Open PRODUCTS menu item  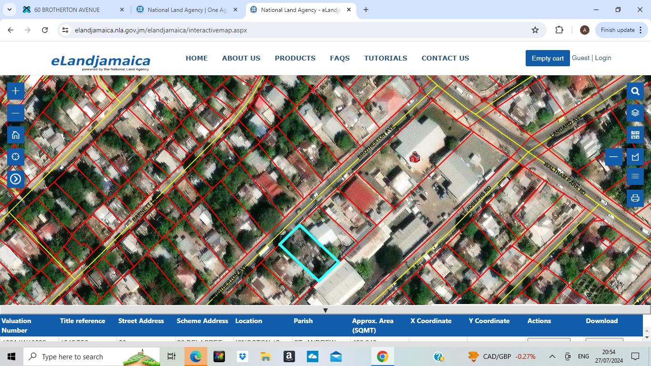pyautogui.click(x=295, y=58)
